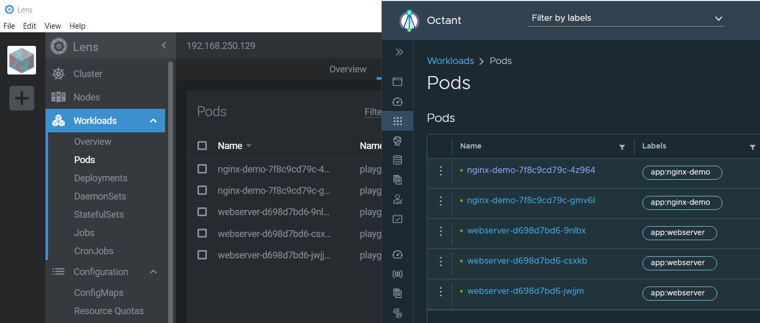Filter the Octant Name column

pyautogui.click(x=622, y=147)
